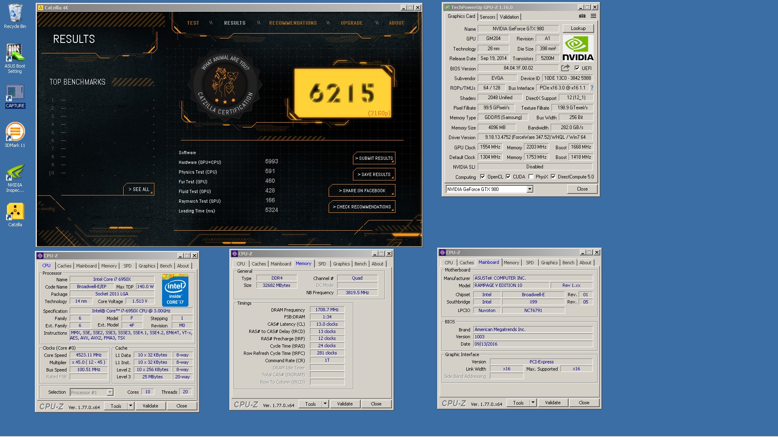
Task: Open SPD tab in CPU-Z Memory window
Action: tap(322, 264)
